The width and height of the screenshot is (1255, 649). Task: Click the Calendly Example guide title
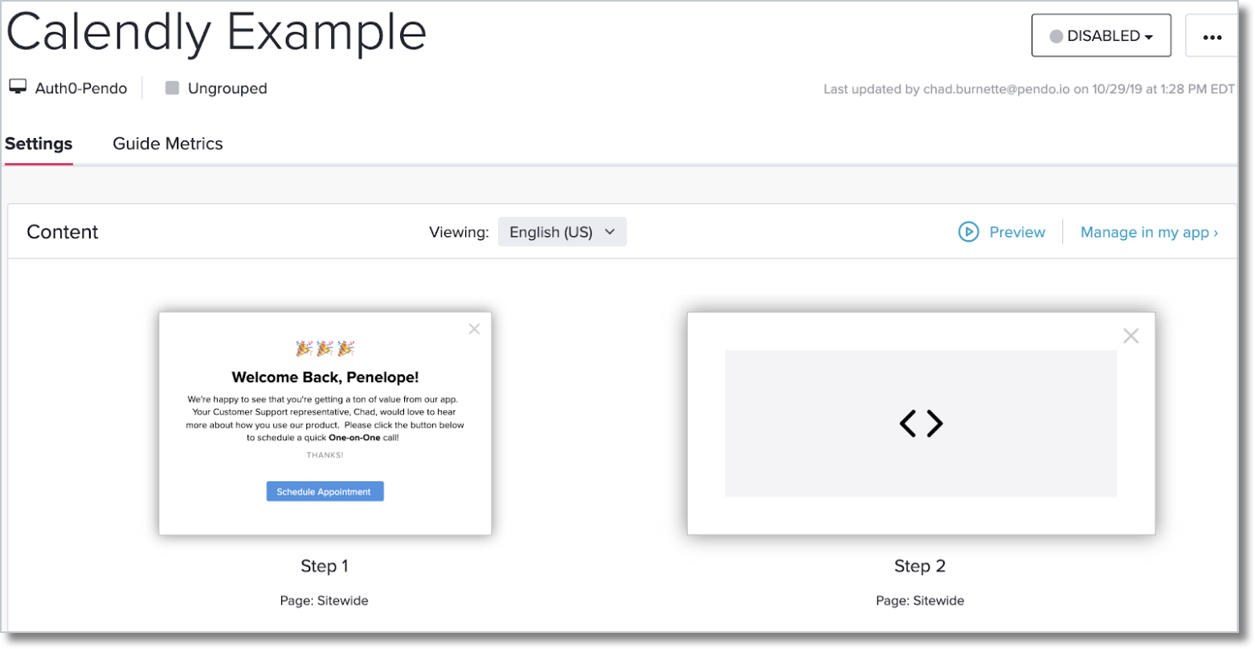(x=216, y=33)
